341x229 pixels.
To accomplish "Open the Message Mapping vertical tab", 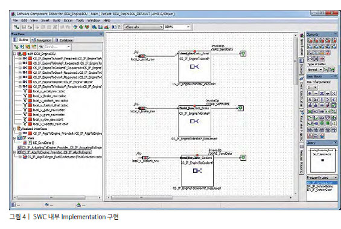I will [301, 159].
